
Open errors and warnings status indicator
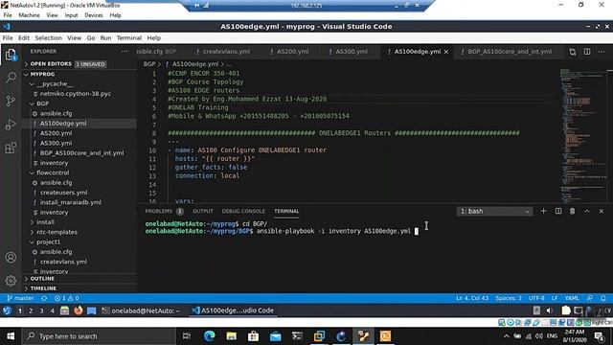pos(66,298)
